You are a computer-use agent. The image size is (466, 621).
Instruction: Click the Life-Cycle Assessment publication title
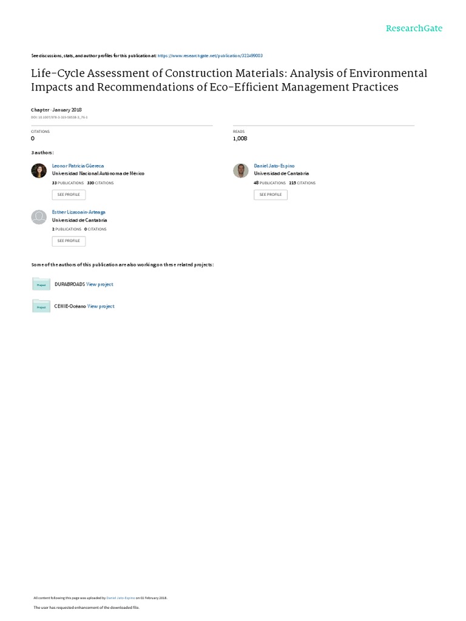click(x=229, y=80)
